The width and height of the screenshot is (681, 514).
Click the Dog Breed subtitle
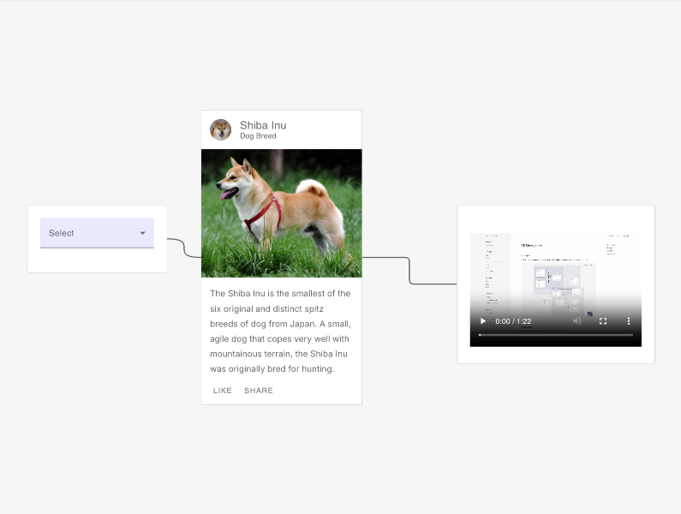pos(258,136)
